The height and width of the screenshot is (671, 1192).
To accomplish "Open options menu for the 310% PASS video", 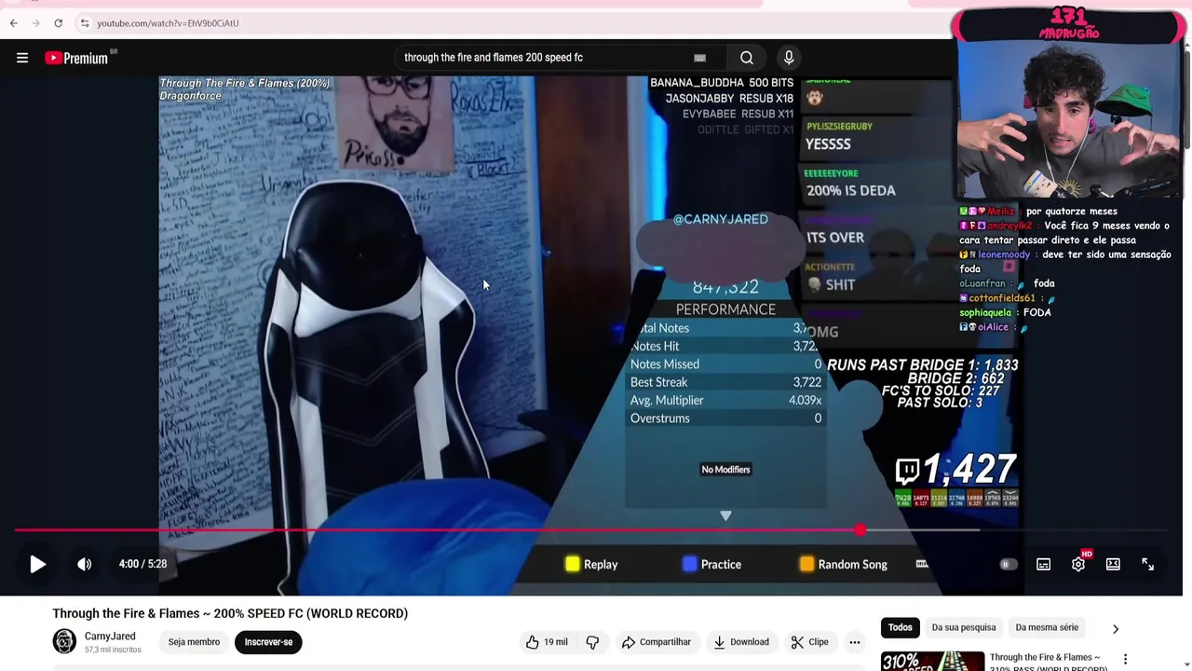I will click(1125, 659).
